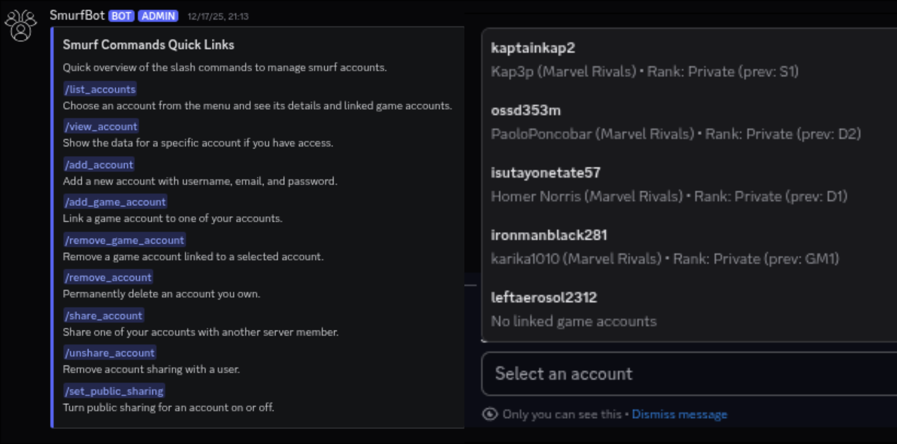Screen dimensions: 897x444
Task: Click the /share_account command link
Action: pyautogui.click(x=104, y=315)
